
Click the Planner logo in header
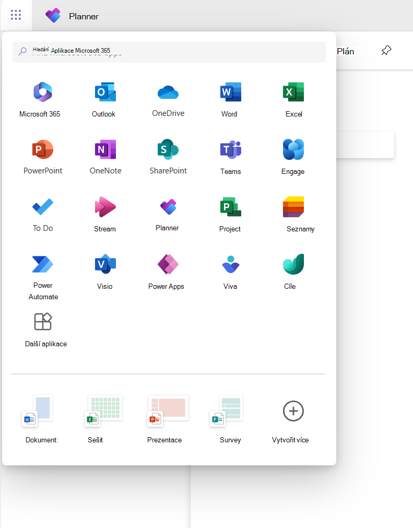(x=53, y=16)
